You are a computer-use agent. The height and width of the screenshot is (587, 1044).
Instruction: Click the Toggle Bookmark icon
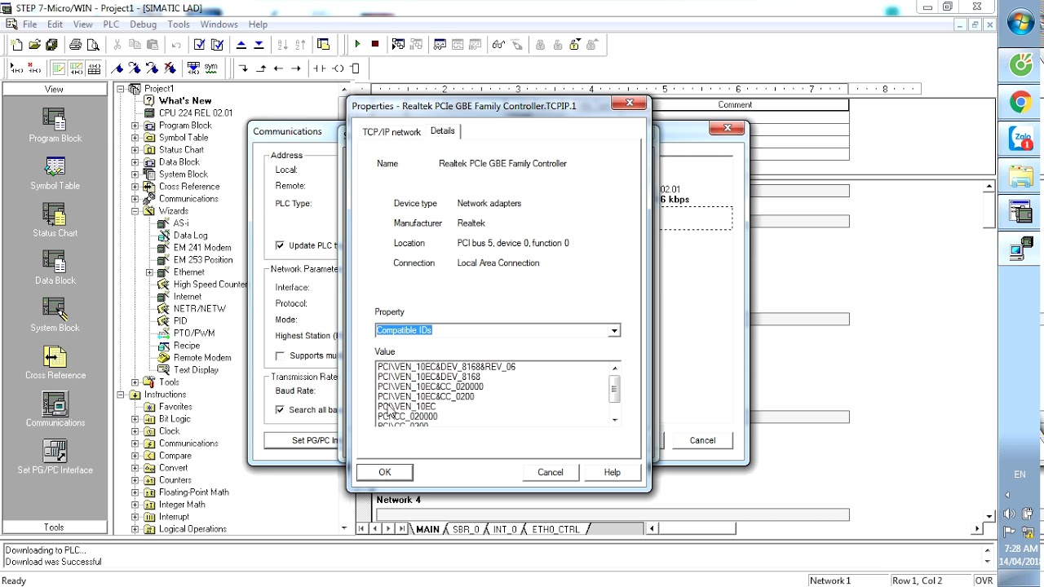117,68
